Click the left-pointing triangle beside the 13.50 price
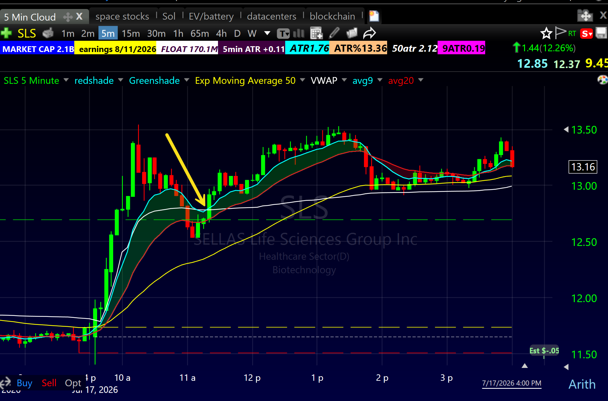The height and width of the screenshot is (401, 608). [x=566, y=129]
